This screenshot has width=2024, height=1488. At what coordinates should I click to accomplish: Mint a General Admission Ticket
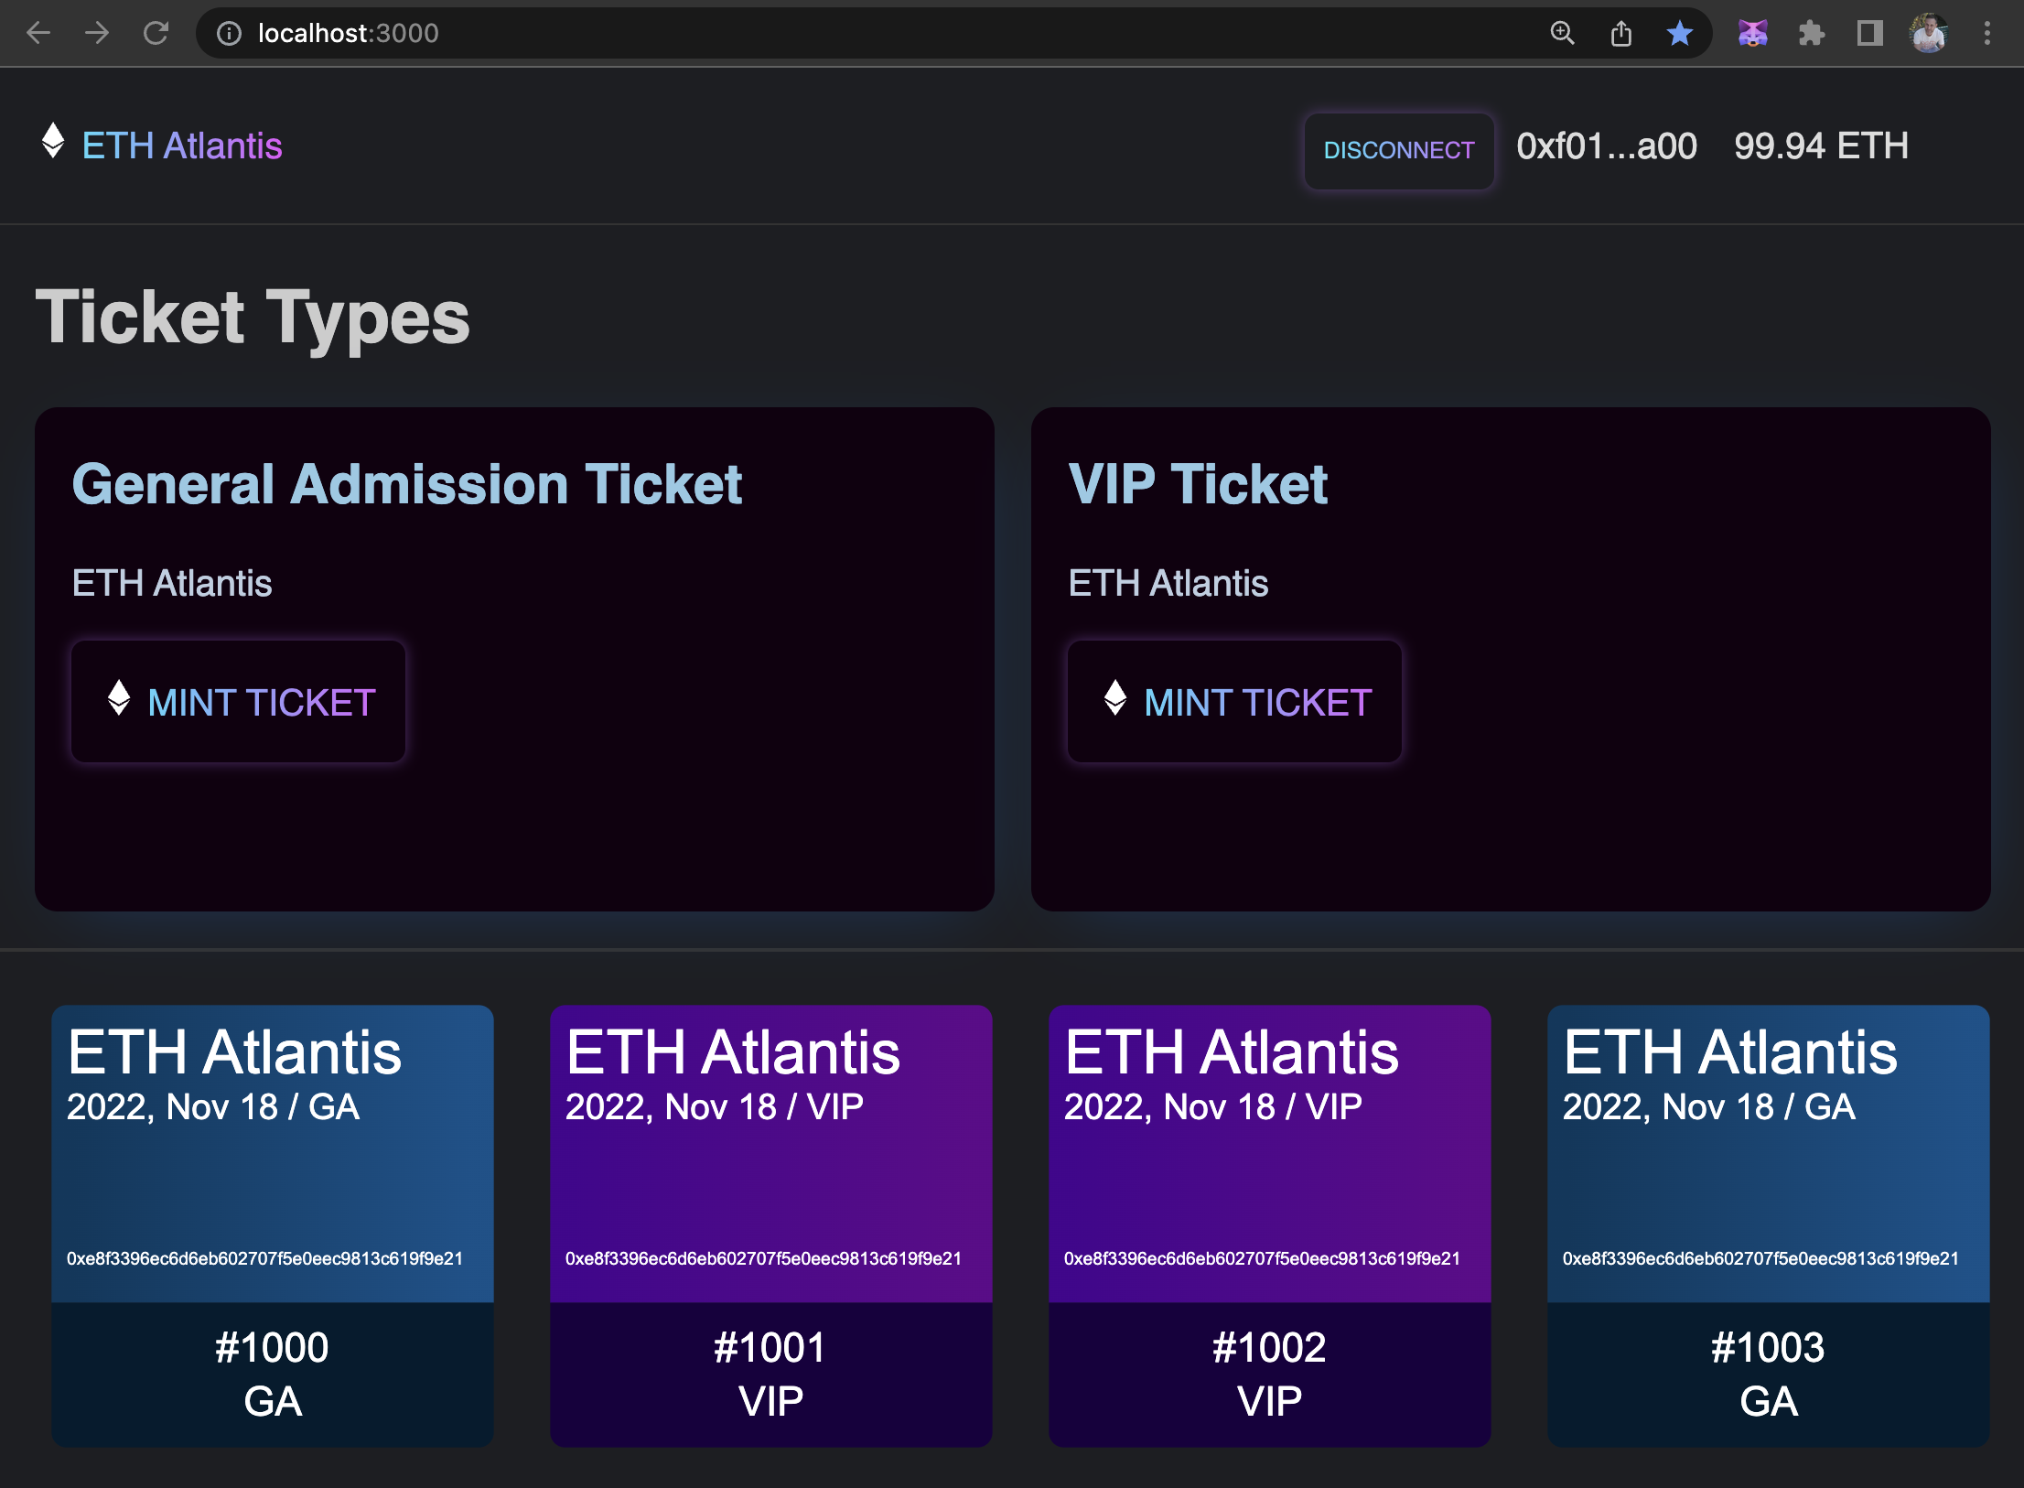point(238,701)
